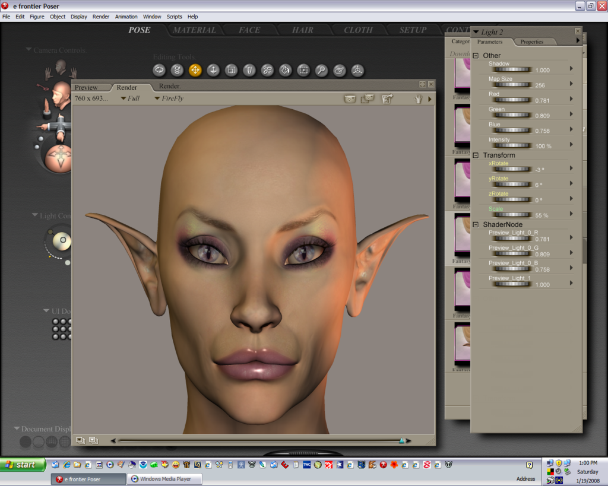Click the pan hand icon in render panel
Screen dimensions: 608x486
click(x=418, y=99)
